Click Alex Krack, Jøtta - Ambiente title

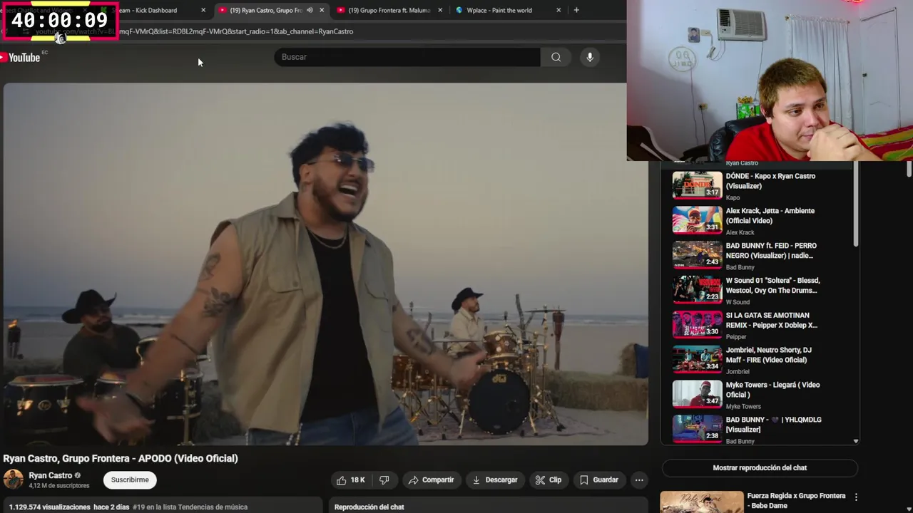click(x=770, y=216)
